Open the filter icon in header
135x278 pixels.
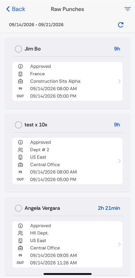click(127, 9)
